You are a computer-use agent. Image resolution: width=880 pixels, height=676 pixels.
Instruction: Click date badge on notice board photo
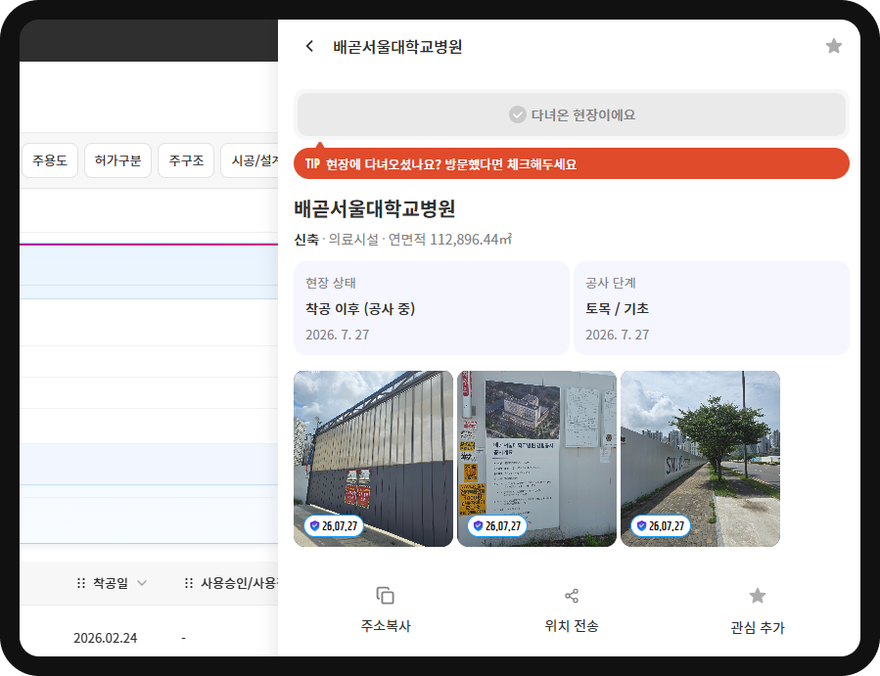[497, 525]
